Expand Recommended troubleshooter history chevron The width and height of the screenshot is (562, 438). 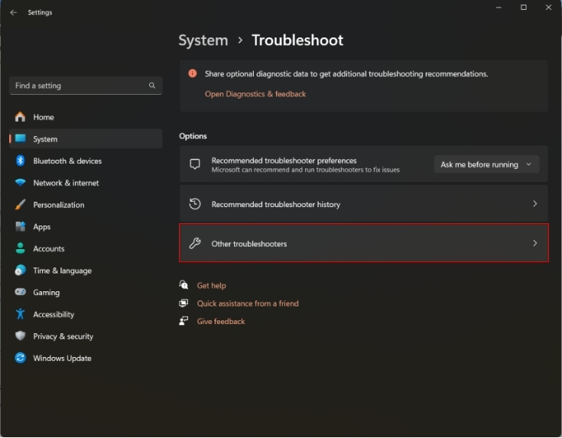534,204
